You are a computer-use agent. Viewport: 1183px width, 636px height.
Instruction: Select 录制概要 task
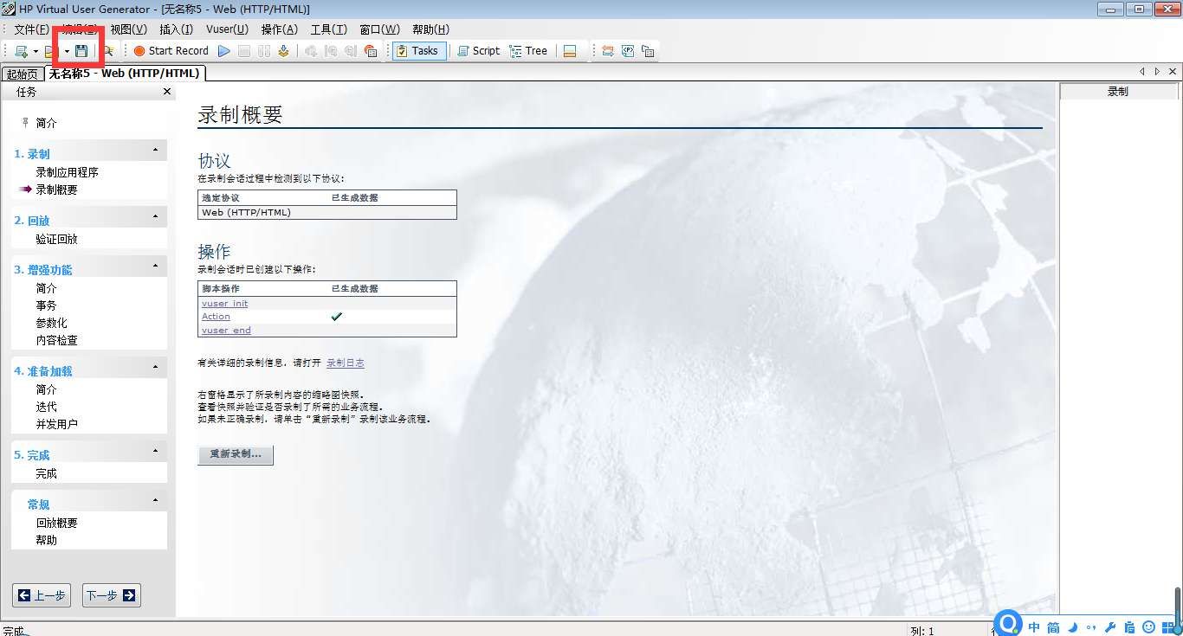pyautogui.click(x=57, y=190)
